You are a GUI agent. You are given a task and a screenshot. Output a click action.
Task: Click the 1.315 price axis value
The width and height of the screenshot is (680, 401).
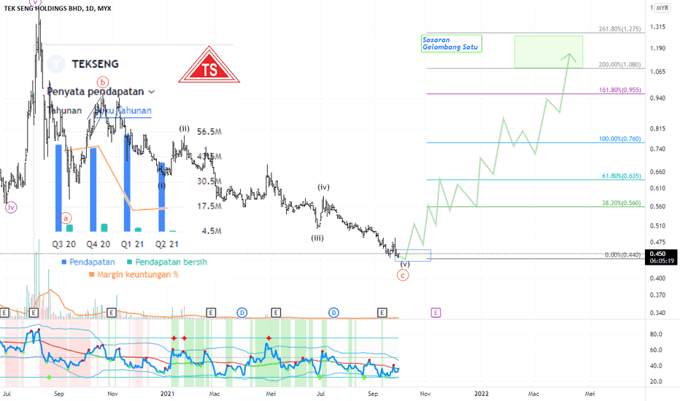click(657, 27)
